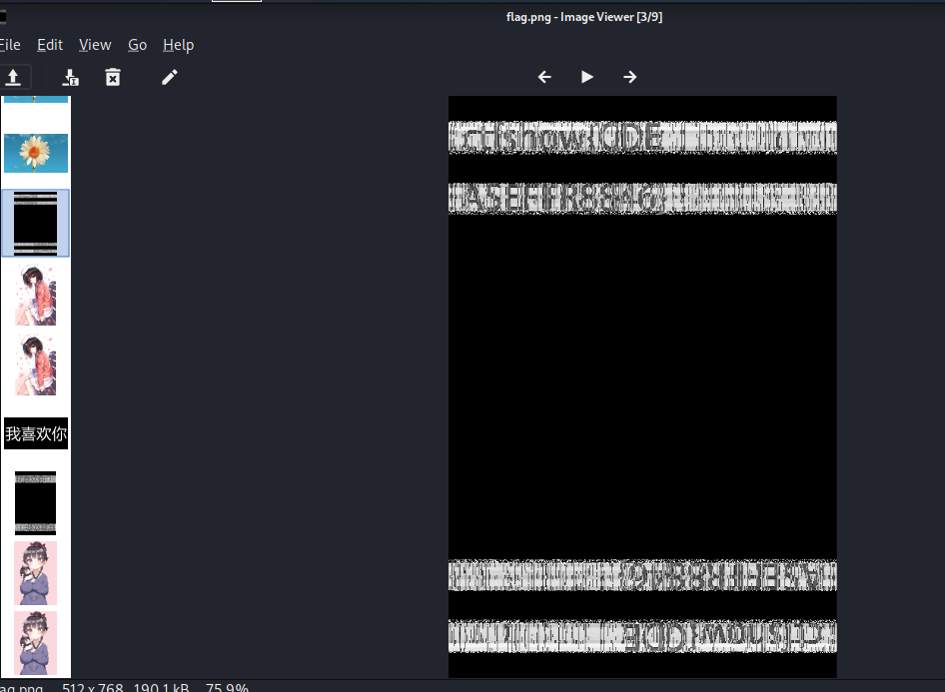Click the main flag.png image in viewer

click(x=642, y=386)
